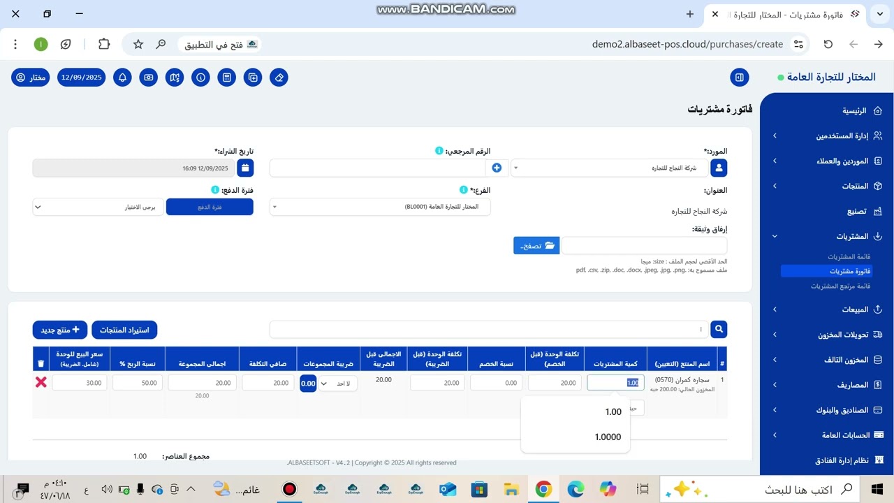
Task: Click info icon next to فترة الدفع
Action: (215, 190)
